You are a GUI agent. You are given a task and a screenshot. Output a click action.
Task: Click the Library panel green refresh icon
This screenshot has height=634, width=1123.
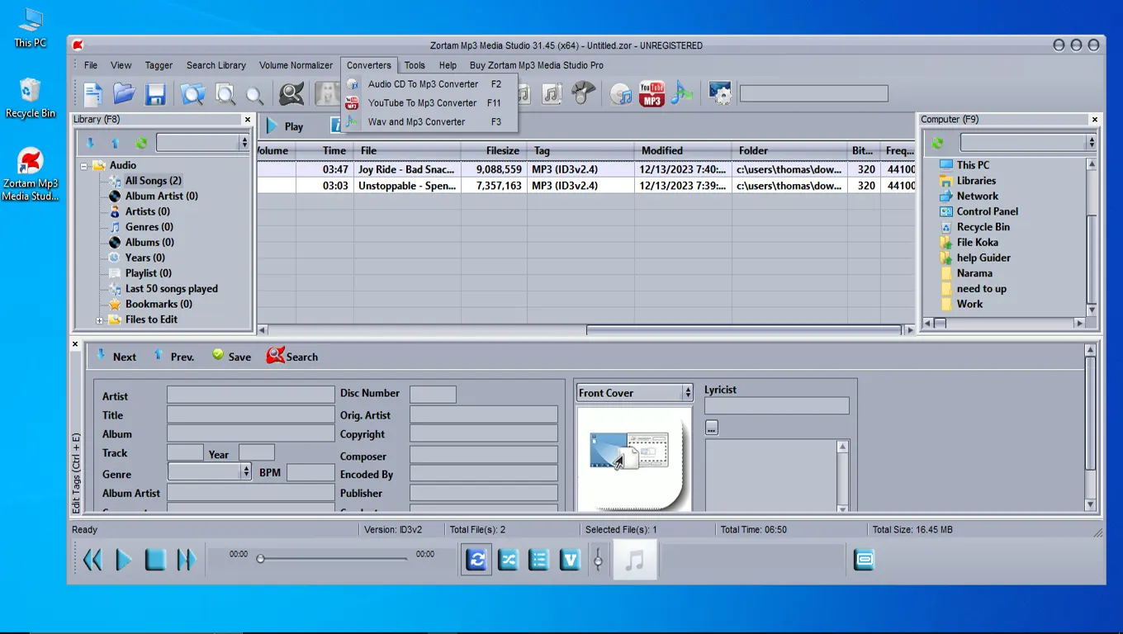coord(141,143)
